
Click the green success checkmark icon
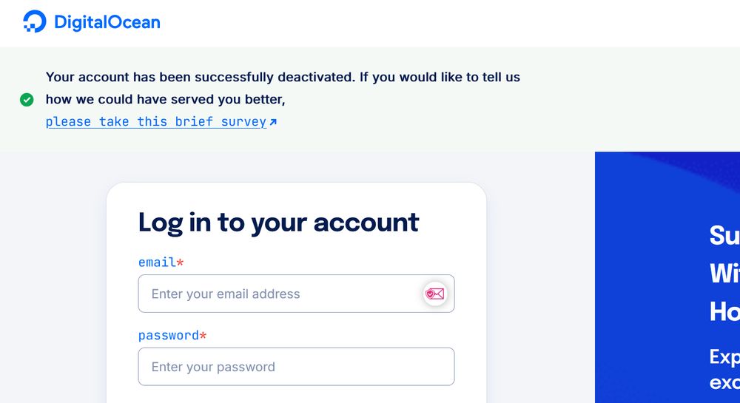point(27,99)
